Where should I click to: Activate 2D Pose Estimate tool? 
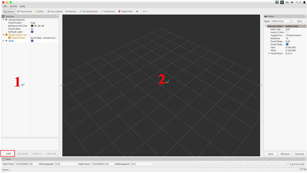[x=88, y=11]
